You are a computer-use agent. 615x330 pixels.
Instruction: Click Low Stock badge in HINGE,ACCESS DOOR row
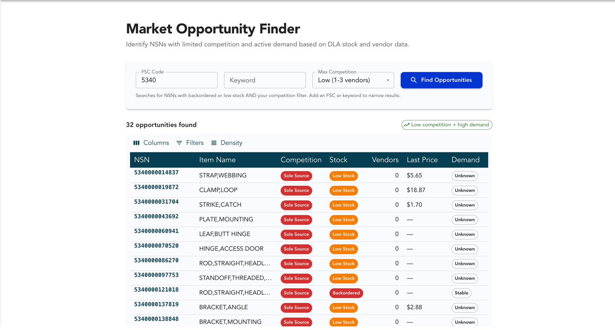click(x=344, y=249)
